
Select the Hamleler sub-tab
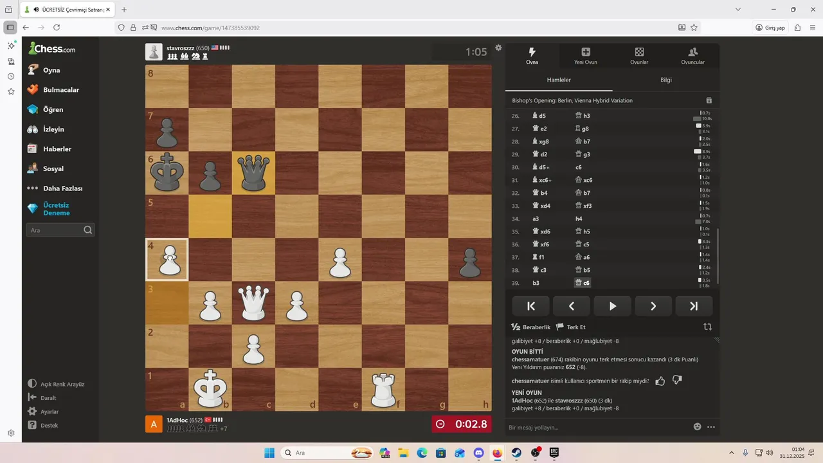(559, 80)
